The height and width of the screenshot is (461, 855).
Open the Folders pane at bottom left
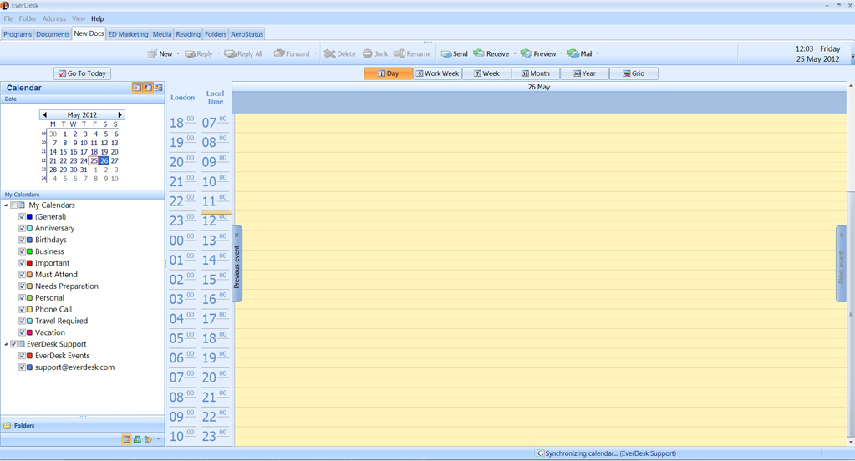click(83, 426)
